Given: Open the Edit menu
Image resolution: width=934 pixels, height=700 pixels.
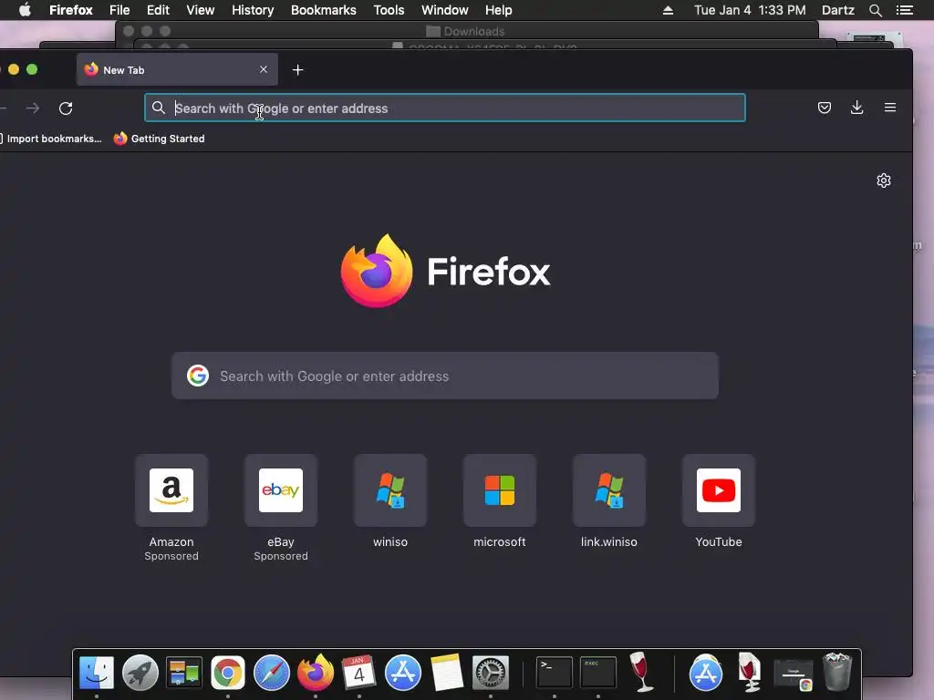Looking at the screenshot, I should pos(158,10).
